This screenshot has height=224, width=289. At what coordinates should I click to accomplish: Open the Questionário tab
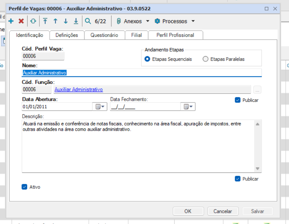(104, 35)
